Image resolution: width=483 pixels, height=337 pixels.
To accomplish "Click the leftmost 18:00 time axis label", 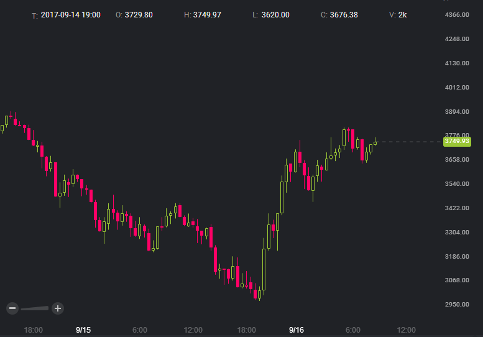I will 33,330.
